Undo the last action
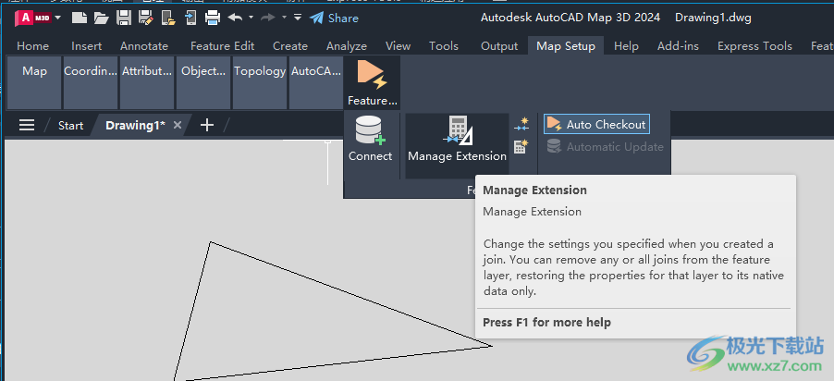This screenshot has height=381, width=834. click(x=235, y=18)
